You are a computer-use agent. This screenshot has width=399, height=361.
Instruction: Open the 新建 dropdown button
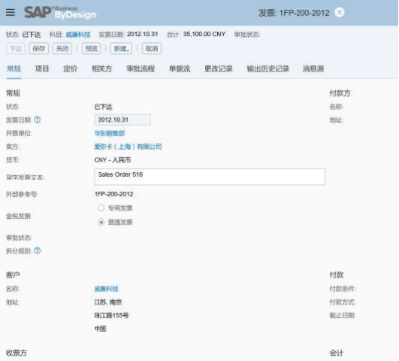121,48
